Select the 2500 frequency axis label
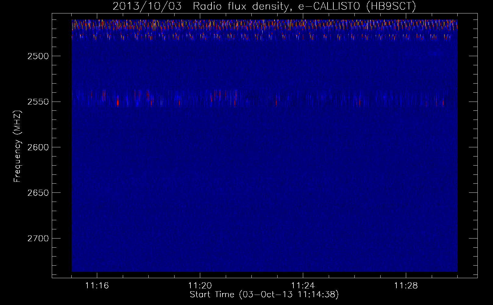 (x=38, y=56)
